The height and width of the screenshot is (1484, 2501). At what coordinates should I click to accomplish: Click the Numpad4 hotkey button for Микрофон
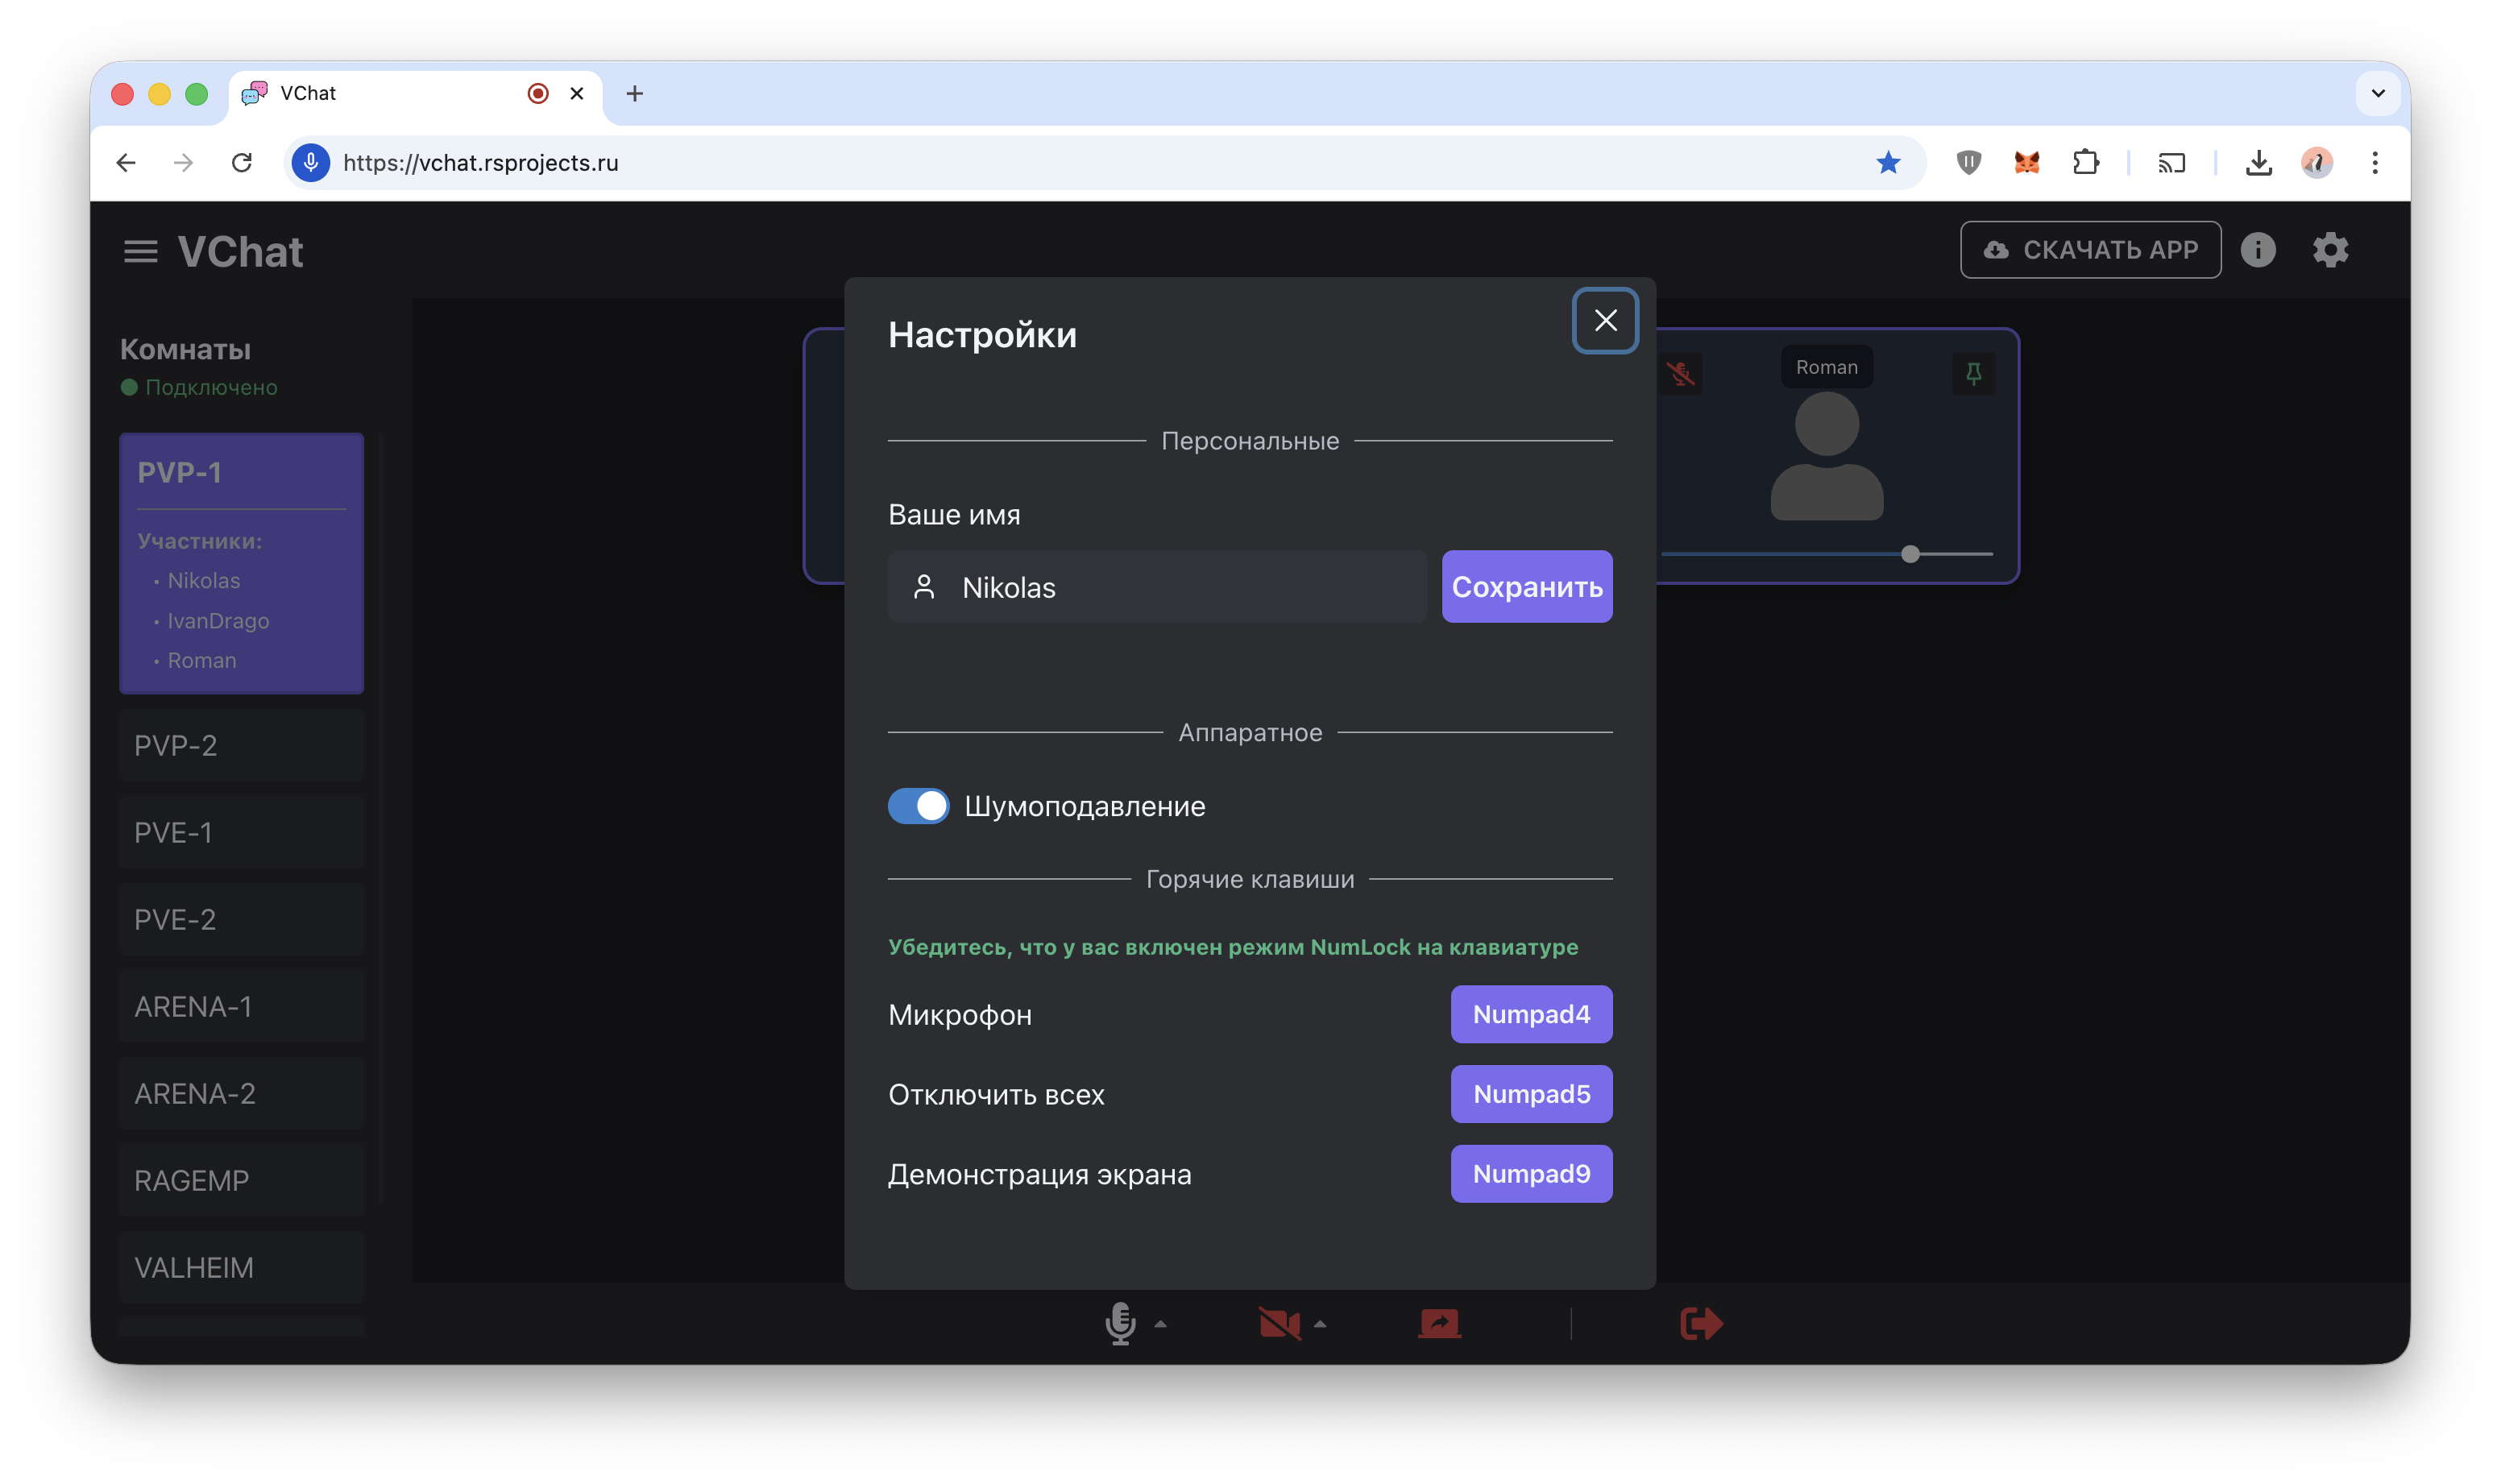click(x=1530, y=1014)
